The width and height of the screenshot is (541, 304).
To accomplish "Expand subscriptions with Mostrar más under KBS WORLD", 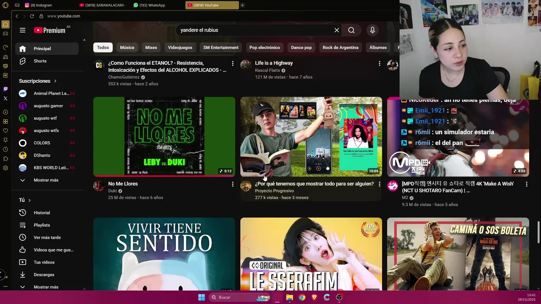I will 47,180.
